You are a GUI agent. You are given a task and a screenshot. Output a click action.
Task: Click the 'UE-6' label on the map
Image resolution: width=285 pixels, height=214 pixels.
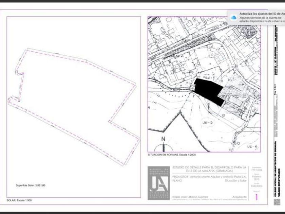point(252,146)
